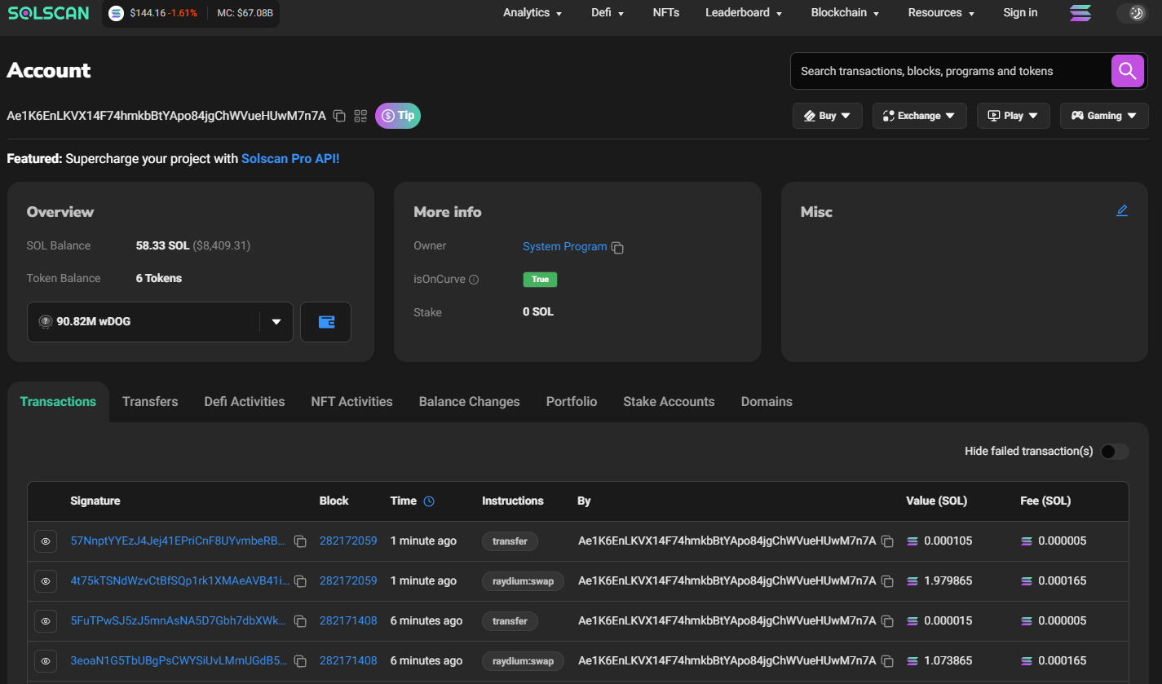Image resolution: width=1162 pixels, height=684 pixels.
Task: Expand the Gaming dropdown
Action: point(1104,116)
